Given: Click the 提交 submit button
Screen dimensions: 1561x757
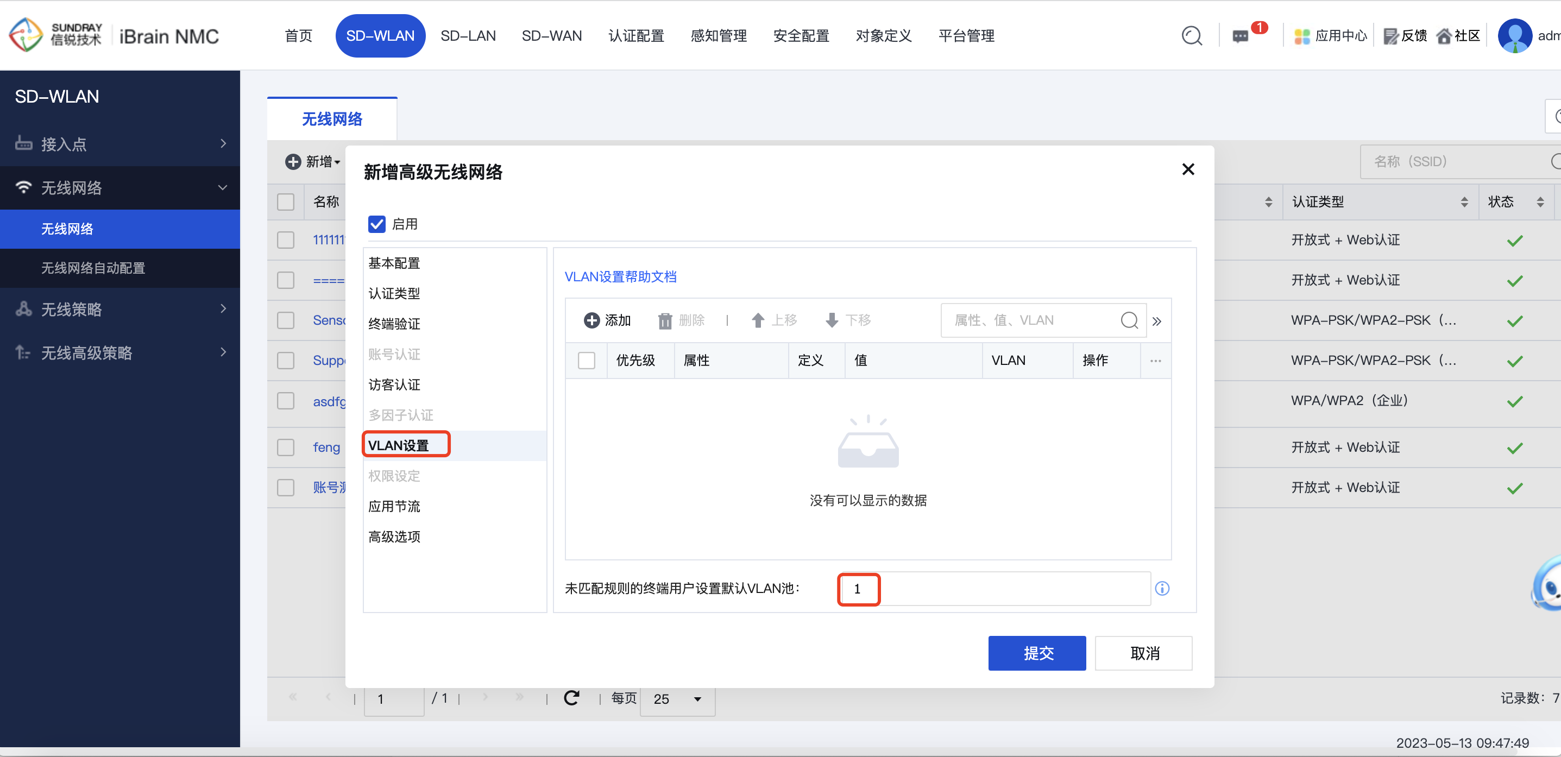Looking at the screenshot, I should pyautogui.click(x=1037, y=653).
